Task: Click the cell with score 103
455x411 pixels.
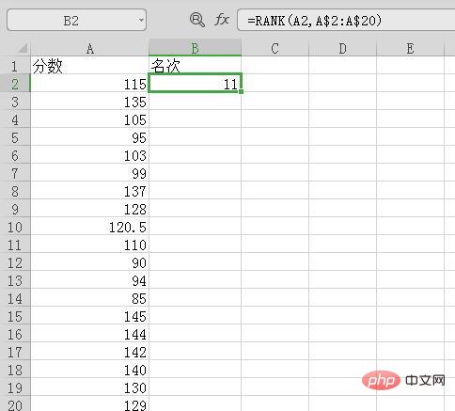Action: coord(89,155)
